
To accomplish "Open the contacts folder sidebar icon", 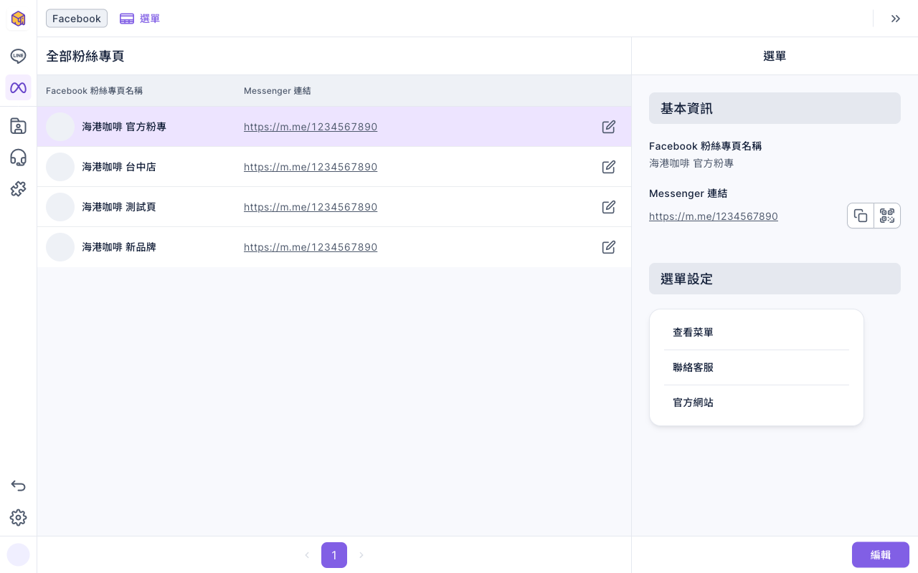I will tap(19, 126).
